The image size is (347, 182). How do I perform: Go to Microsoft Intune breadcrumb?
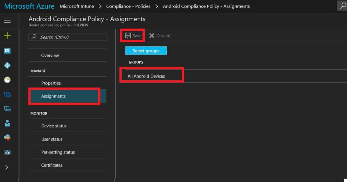[77, 6]
